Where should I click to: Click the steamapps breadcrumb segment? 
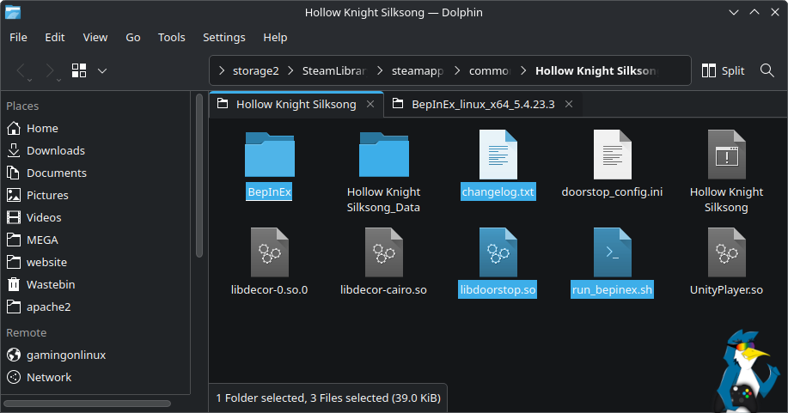click(416, 71)
